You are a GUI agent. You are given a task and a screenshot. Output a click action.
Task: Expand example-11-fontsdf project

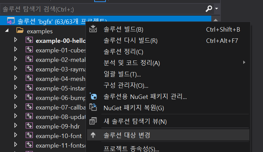(x=16, y=145)
